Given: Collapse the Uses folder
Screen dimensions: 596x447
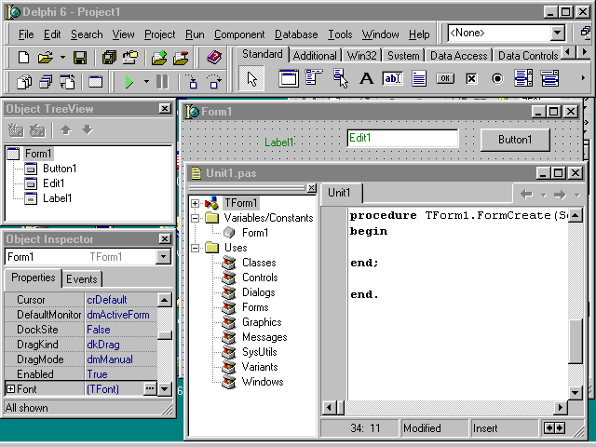Looking at the screenshot, I should (x=195, y=248).
